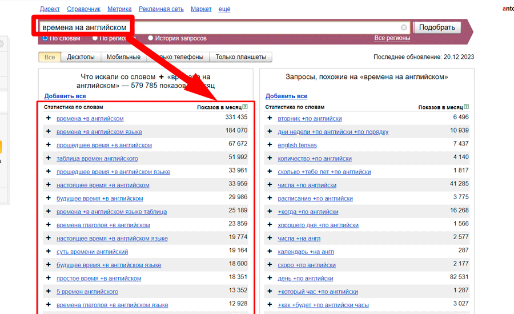Open 'числа +на англ' query link

tap(299, 238)
